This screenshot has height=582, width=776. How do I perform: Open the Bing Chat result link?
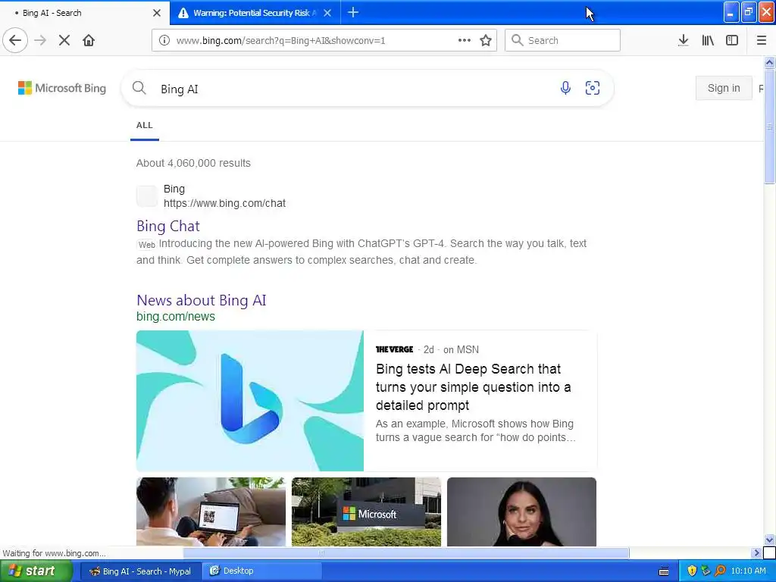[167, 226]
